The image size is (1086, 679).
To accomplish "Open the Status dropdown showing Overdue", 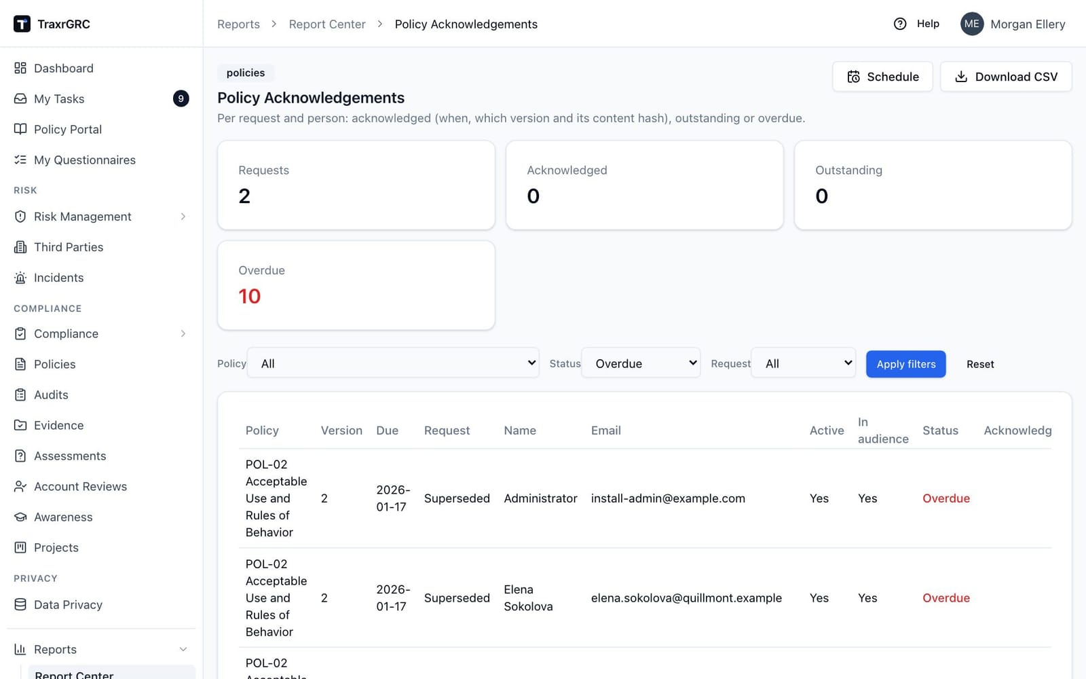I will point(641,363).
